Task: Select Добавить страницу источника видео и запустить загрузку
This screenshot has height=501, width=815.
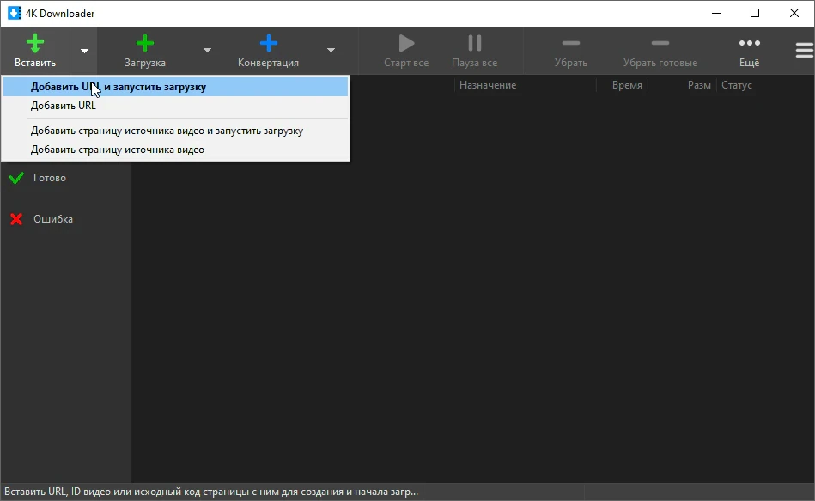Action: pyautogui.click(x=176, y=131)
